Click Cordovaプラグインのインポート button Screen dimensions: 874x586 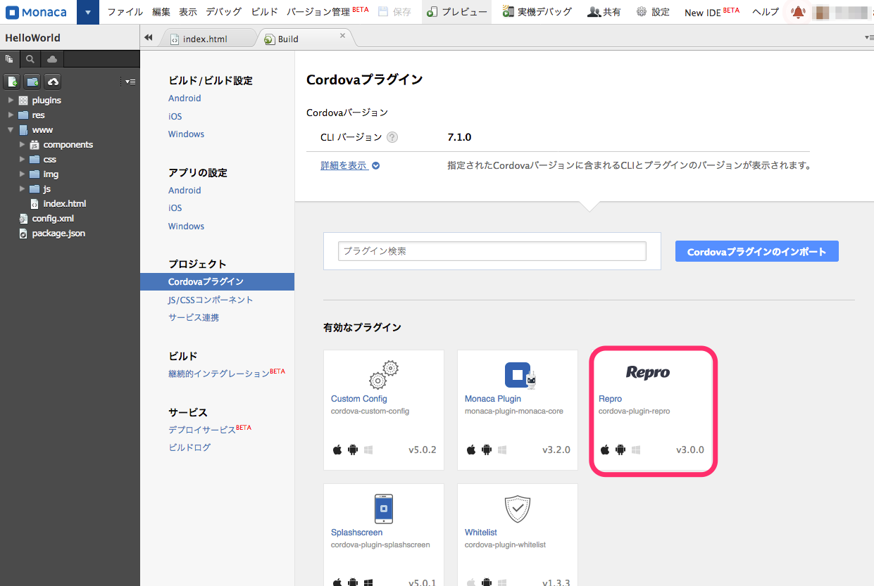coord(756,251)
